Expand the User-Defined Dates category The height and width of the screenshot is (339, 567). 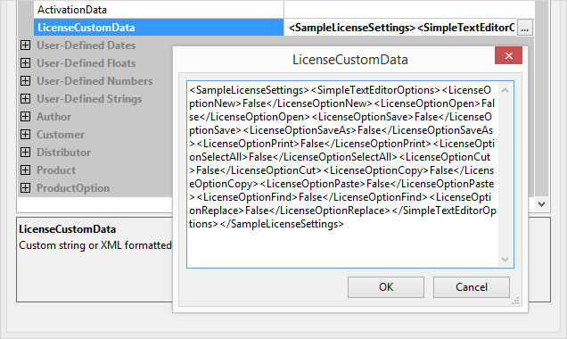pos(25,45)
